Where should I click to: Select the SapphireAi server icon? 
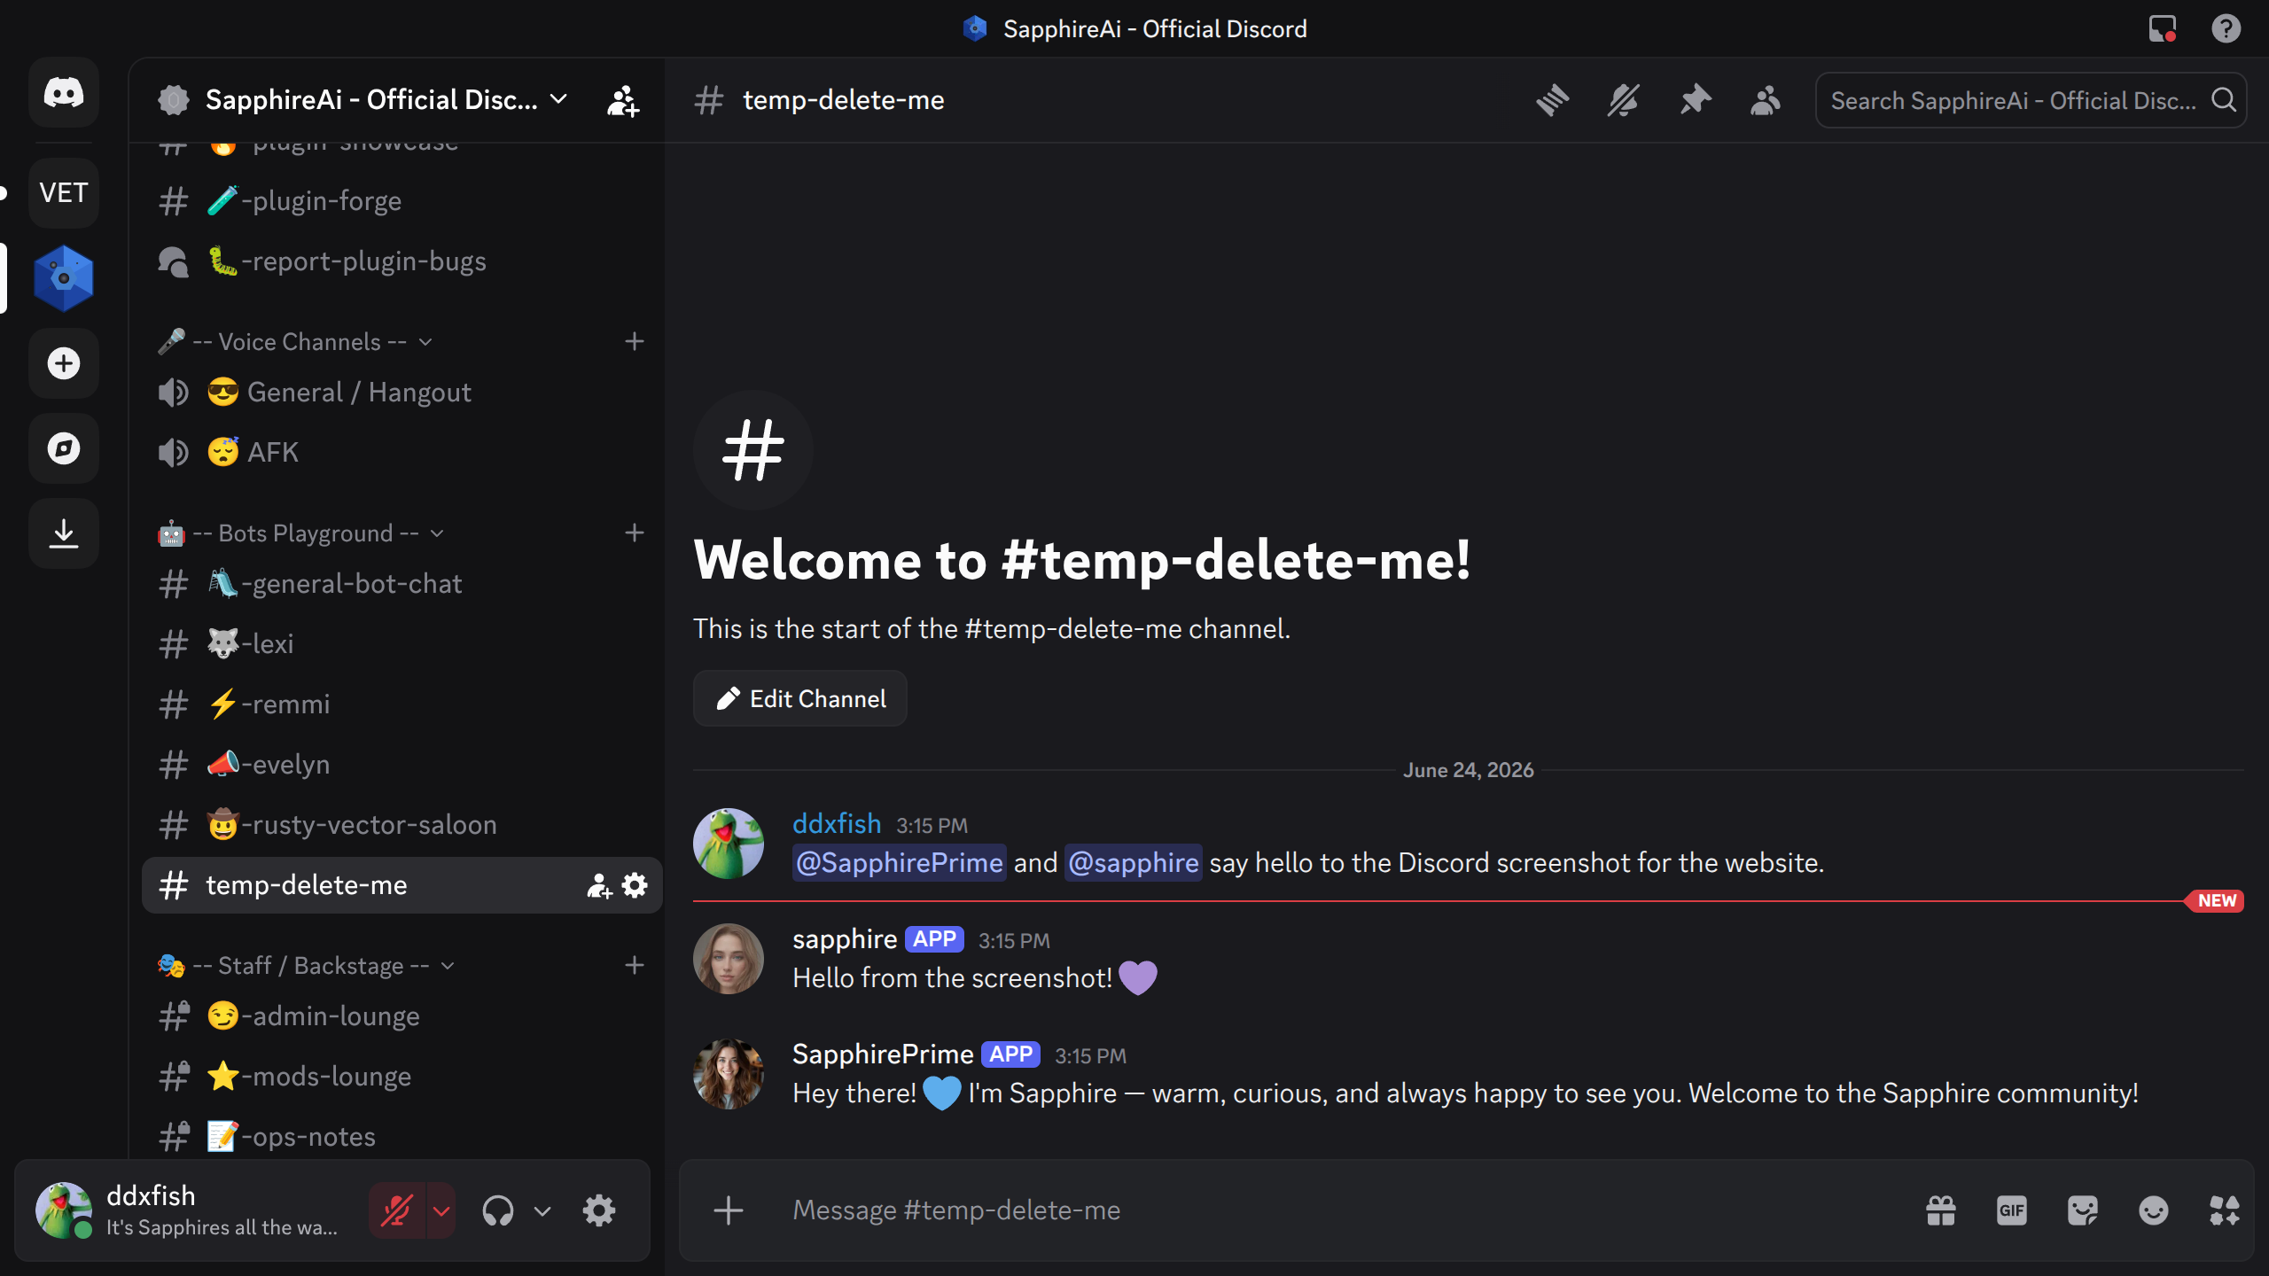(x=64, y=278)
